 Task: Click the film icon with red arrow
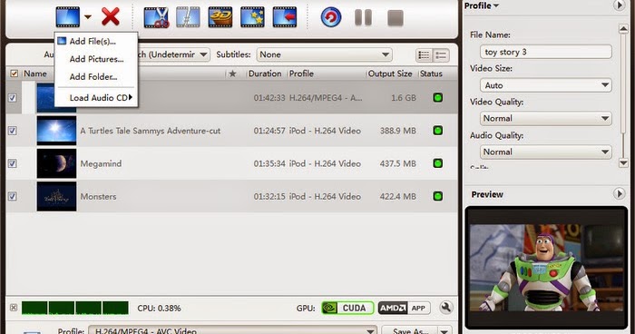click(285, 17)
